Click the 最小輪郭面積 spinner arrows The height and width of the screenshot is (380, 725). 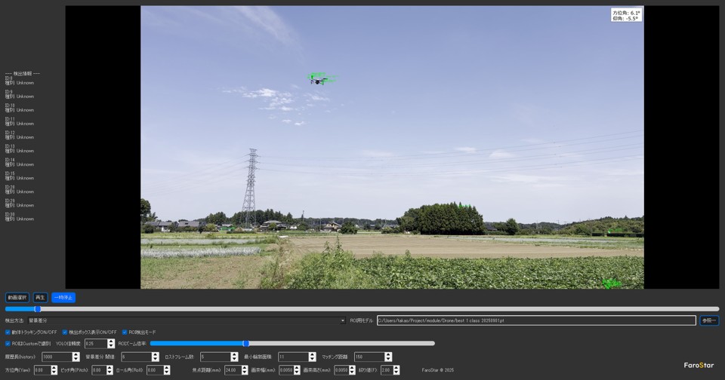313,357
